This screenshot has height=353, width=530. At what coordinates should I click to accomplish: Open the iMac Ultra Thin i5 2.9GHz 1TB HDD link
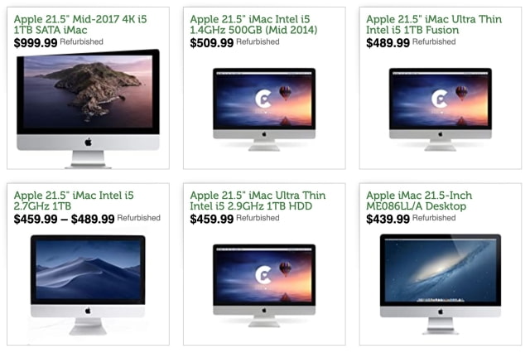click(x=258, y=201)
